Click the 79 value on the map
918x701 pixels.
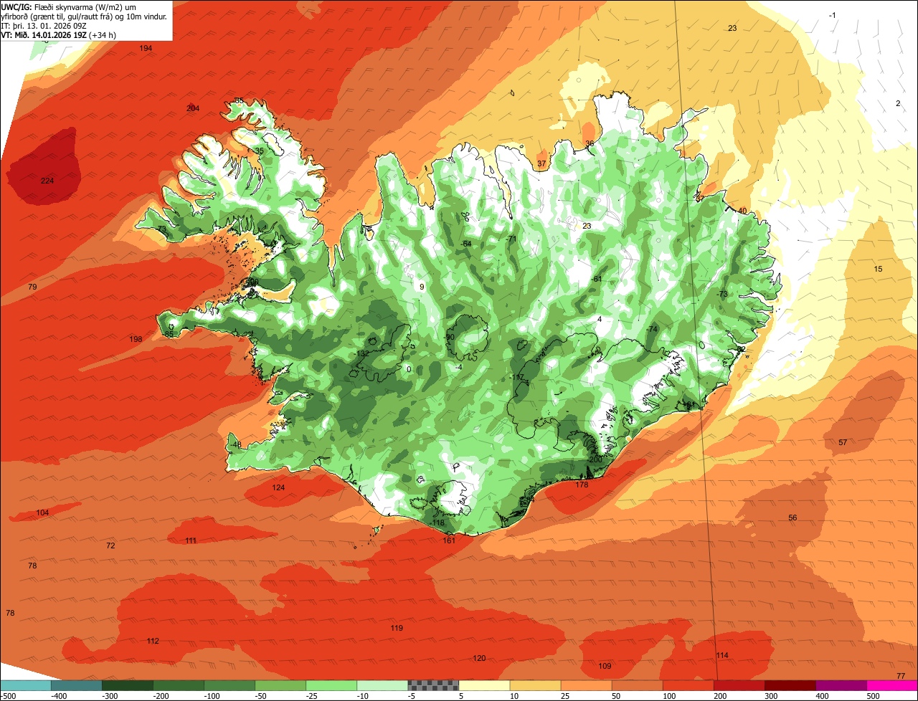coord(32,287)
